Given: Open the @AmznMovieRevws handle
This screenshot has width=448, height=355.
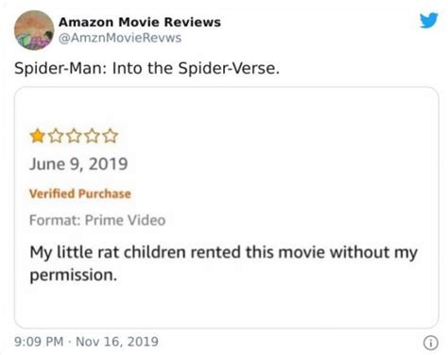Looking at the screenshot, I should 120,38.
